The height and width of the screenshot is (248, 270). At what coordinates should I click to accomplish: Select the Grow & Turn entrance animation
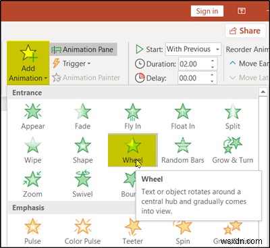click(x=233, y=150)
